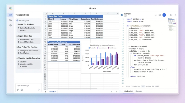
Task: Click '3. Run Python Tax Function' heading
Action: (27, 47)
